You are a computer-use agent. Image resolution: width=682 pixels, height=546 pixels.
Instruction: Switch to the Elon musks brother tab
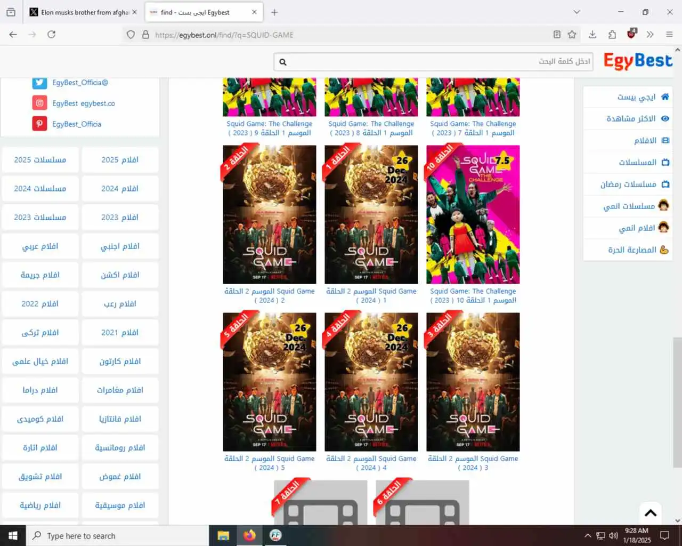tap(81, 12)
